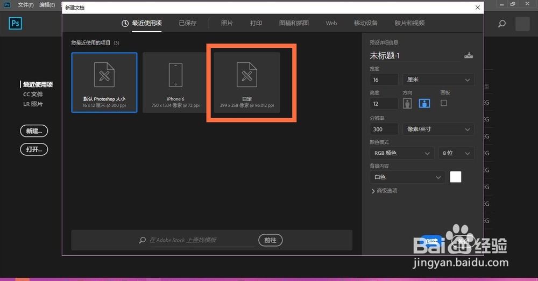Switch to the 照片 tab

(x=227, y=23)
